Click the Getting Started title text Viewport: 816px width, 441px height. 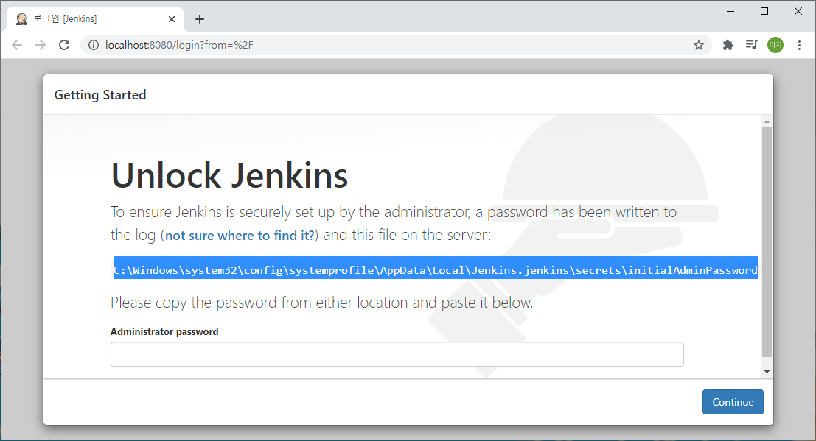point(100,95)
